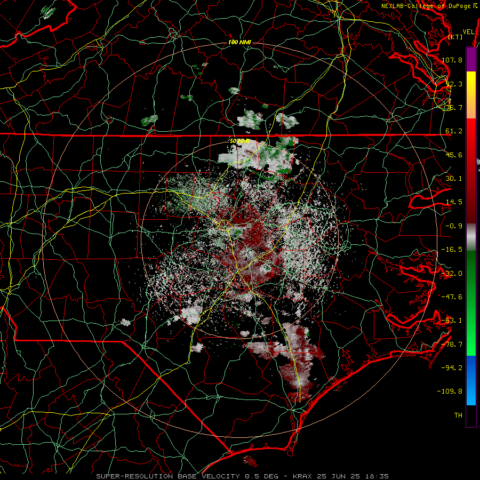The height and width of the screenshot is (480, 480).
Task: Click the 14.5 velocity scale value
Action: [x=454, y=202]
